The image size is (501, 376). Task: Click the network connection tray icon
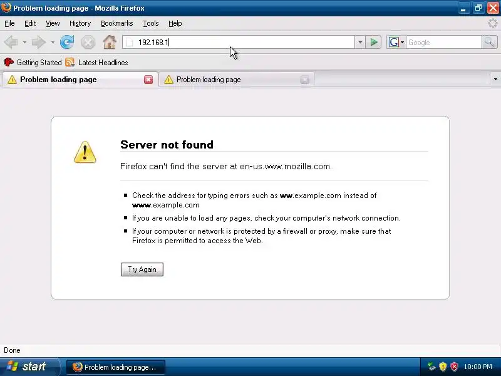431,367
